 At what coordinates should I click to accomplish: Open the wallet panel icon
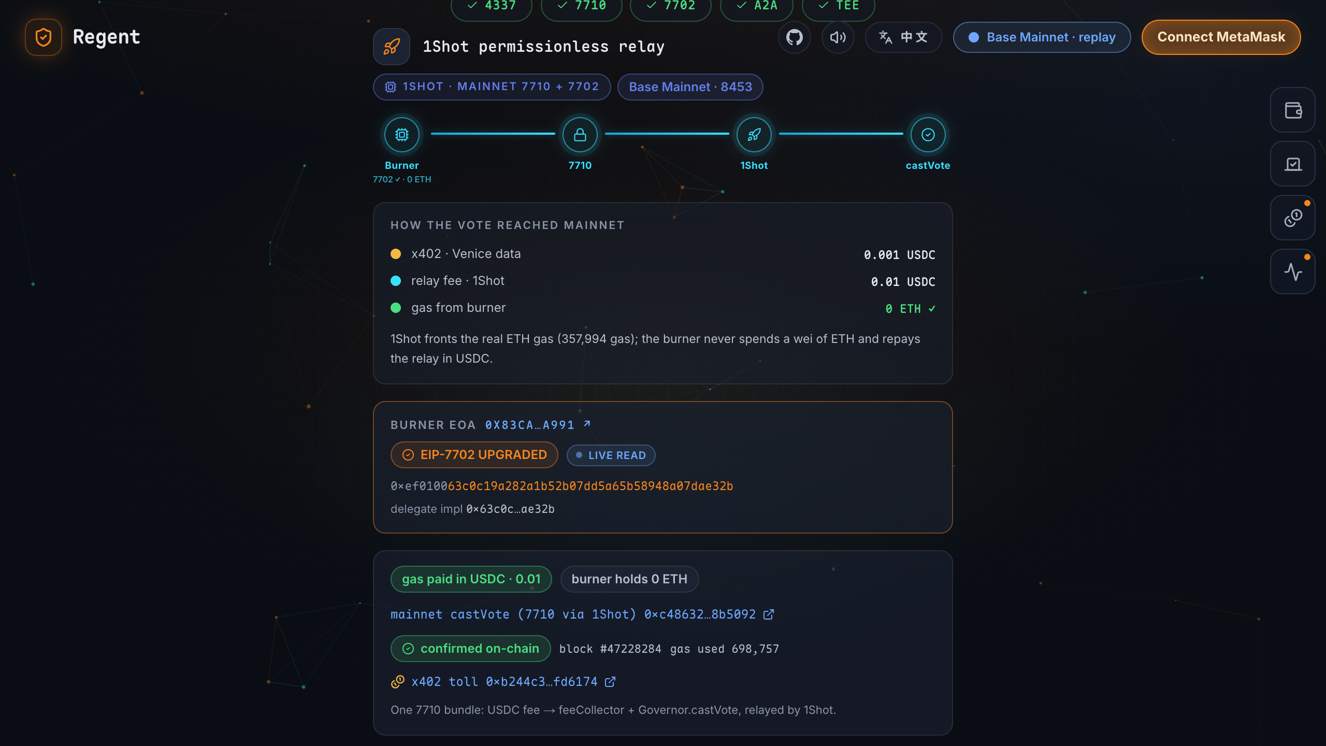(x=1293, y=110)
